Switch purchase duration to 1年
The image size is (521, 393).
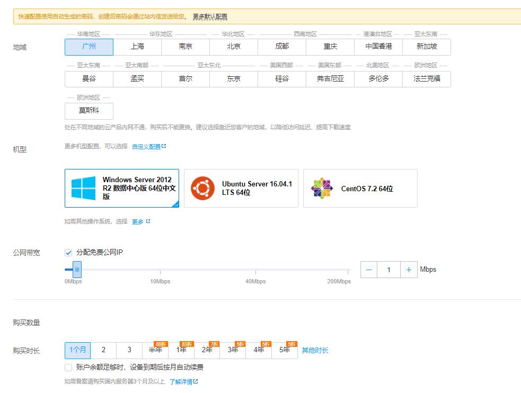click(182, 351)
